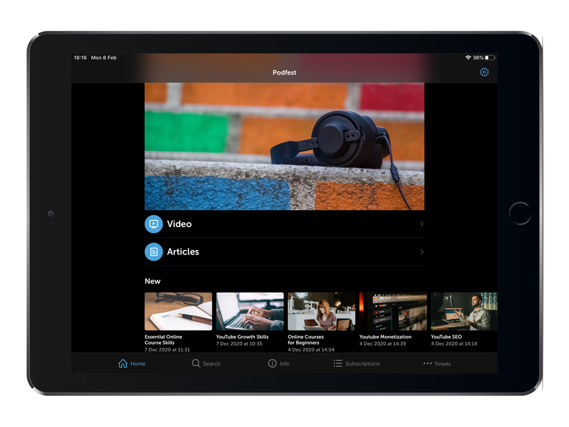Click the 36% battery percentage
Viewport: 569px width, 427px height.
tap(478, 58)
